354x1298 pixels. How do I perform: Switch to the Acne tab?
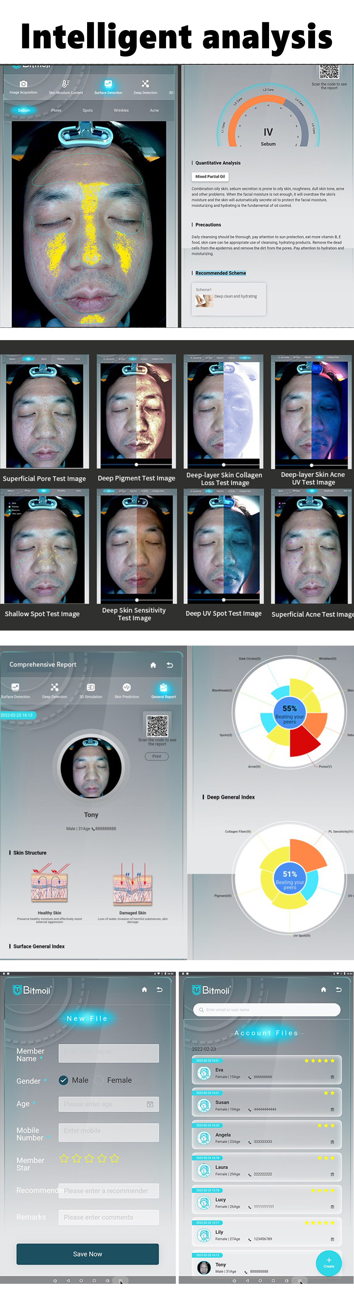[x=154, y=110]
